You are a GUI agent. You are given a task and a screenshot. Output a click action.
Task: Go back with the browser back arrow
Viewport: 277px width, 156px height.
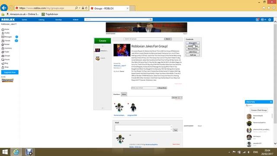point(4,8)
